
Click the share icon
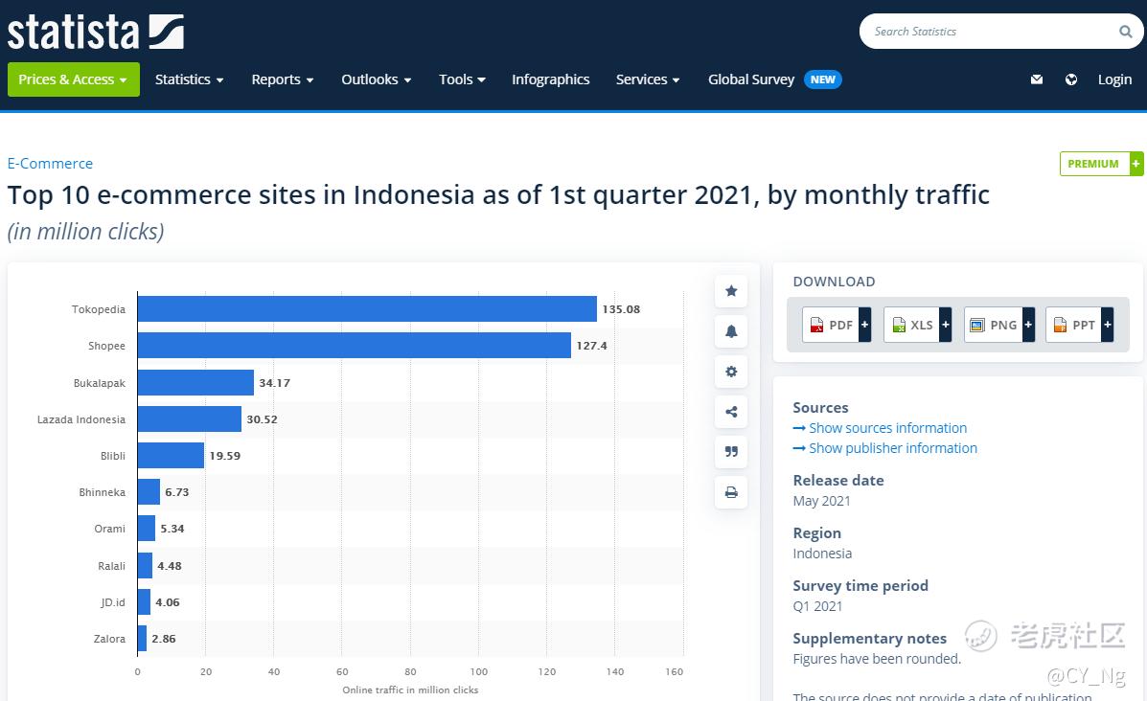tap(731, 412)
